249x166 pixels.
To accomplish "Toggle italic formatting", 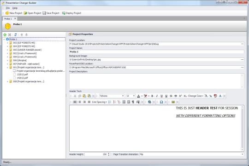I will tap(157, 96).
